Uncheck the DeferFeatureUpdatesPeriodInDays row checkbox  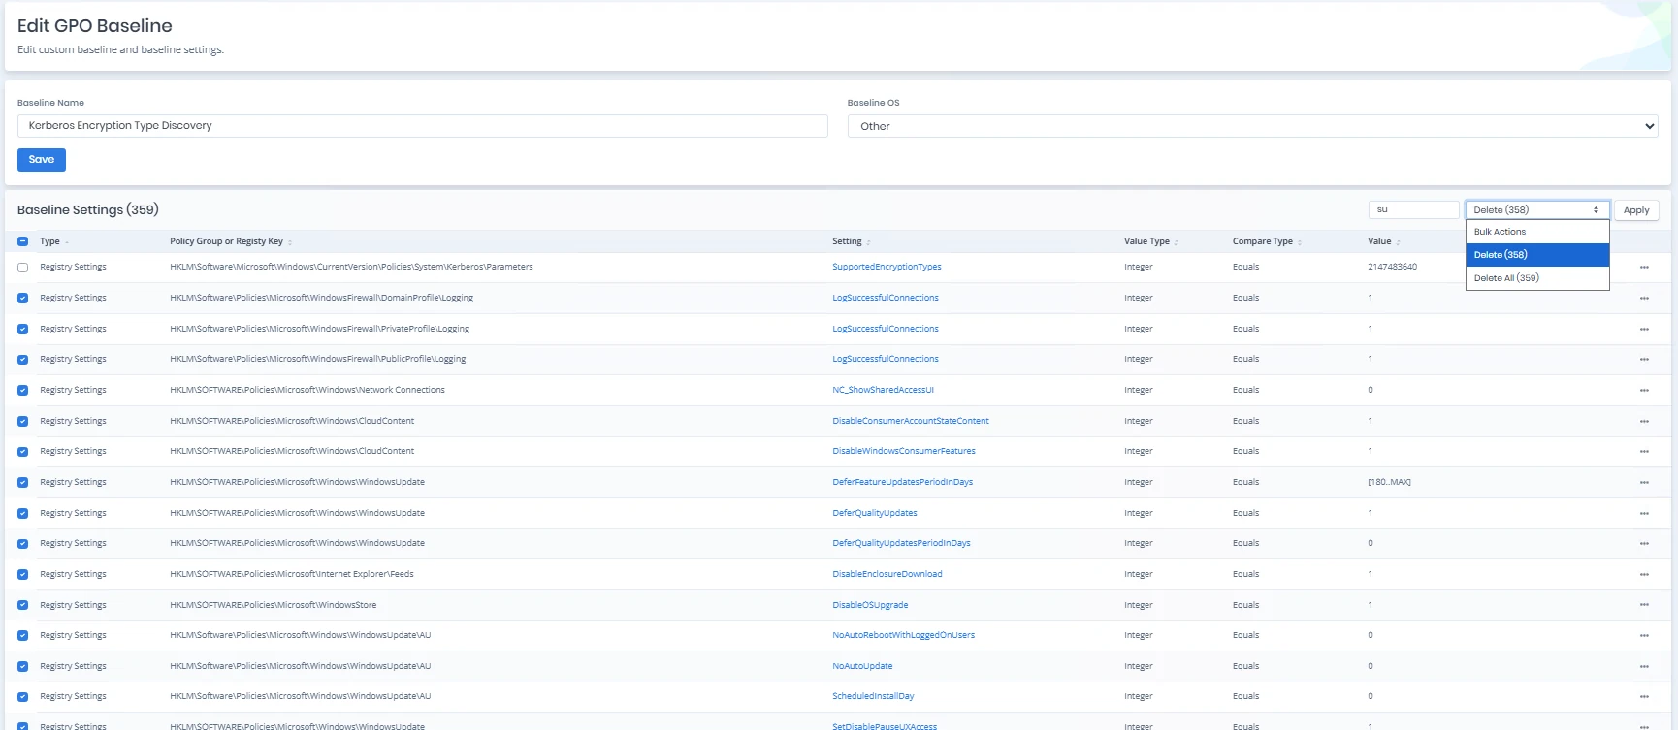pos(22,482)
